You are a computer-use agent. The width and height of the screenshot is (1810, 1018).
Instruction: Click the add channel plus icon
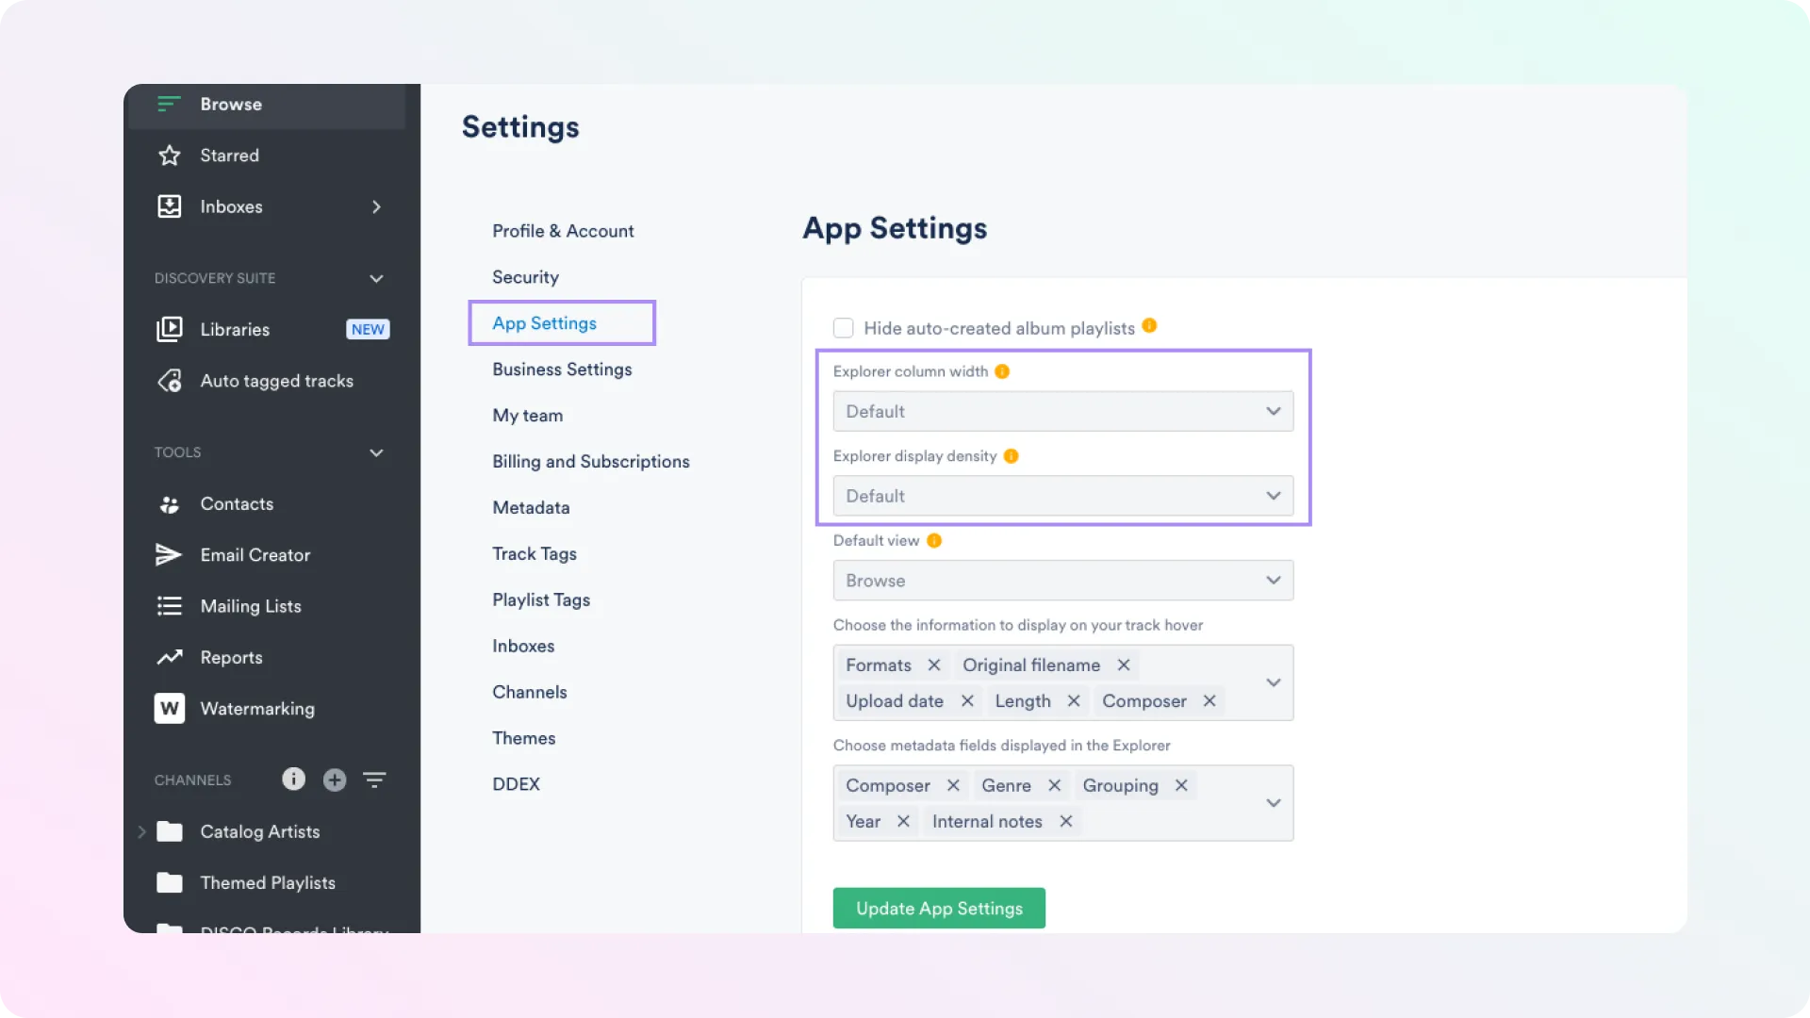click(x=335, y=780)
